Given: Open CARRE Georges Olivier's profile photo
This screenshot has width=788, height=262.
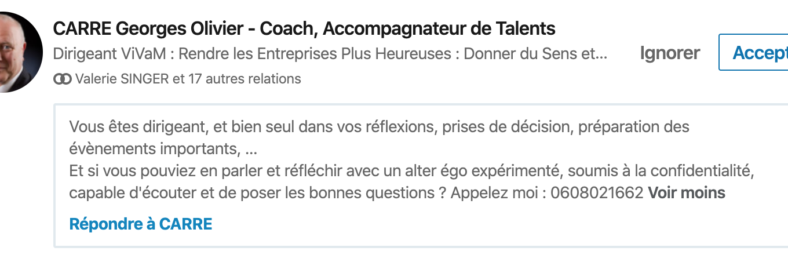Looking at the screenshot, I should point(17,52).
